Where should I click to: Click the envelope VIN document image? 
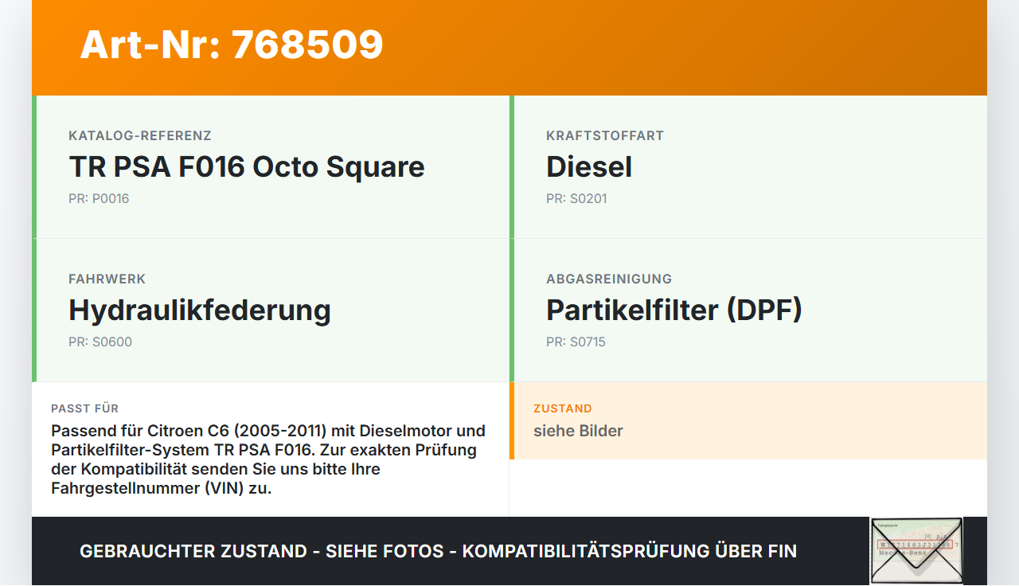coord(916,550)
